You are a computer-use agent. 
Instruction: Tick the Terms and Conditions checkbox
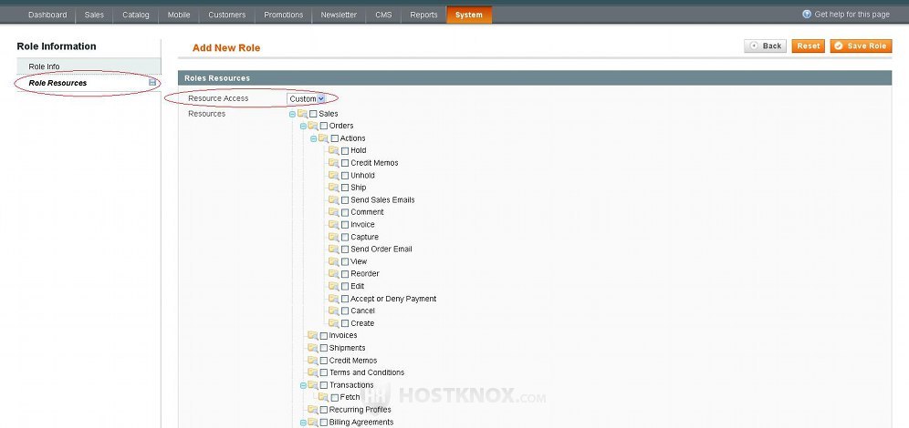click(324, 373)
